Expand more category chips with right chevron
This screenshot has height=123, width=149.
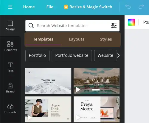click(118, 56)
